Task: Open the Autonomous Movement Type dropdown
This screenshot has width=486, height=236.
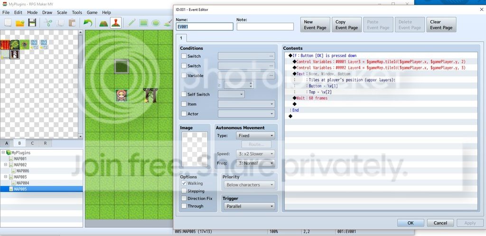Action: 255,135
